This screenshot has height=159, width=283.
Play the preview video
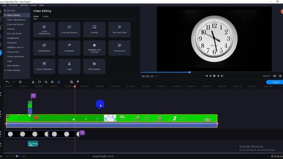coord(214,76)
